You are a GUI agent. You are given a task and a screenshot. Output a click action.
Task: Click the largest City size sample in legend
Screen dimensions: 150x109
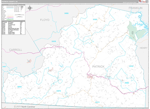coord(22,7)
